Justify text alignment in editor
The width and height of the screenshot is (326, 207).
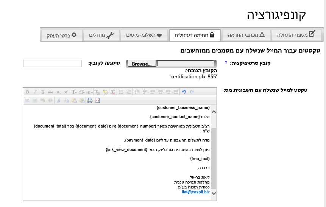tap(176, 92)
